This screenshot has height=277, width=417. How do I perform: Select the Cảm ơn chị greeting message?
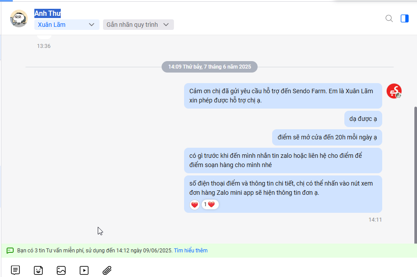[x=283, y=95]
